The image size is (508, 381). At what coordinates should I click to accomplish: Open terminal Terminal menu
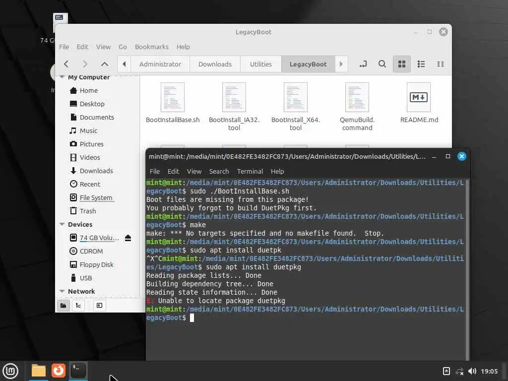click(250, 171)
